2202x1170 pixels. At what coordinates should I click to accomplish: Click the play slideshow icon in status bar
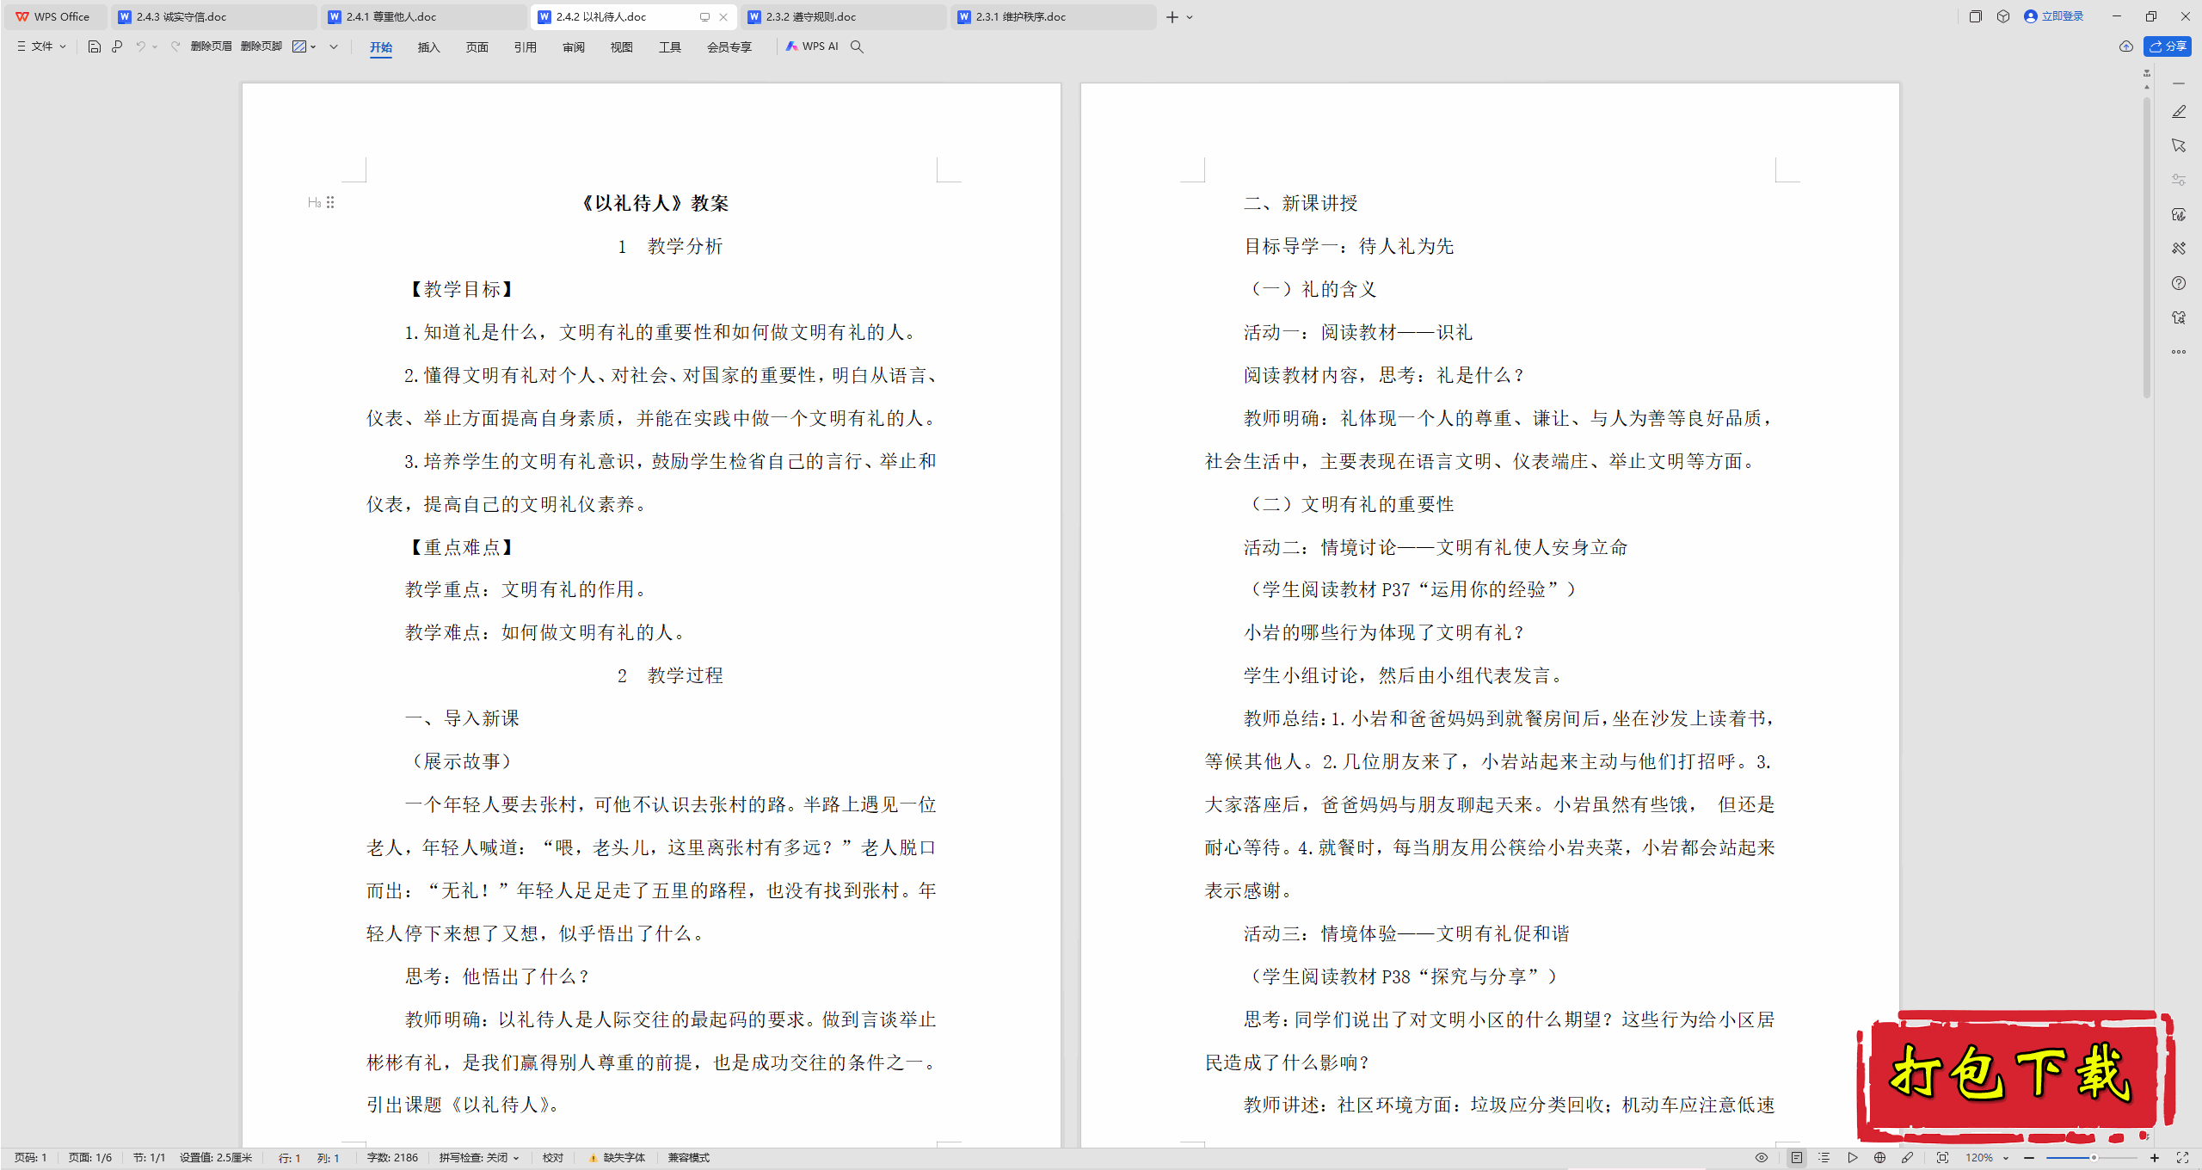pyautogui.click(x=1853, y=1158)
